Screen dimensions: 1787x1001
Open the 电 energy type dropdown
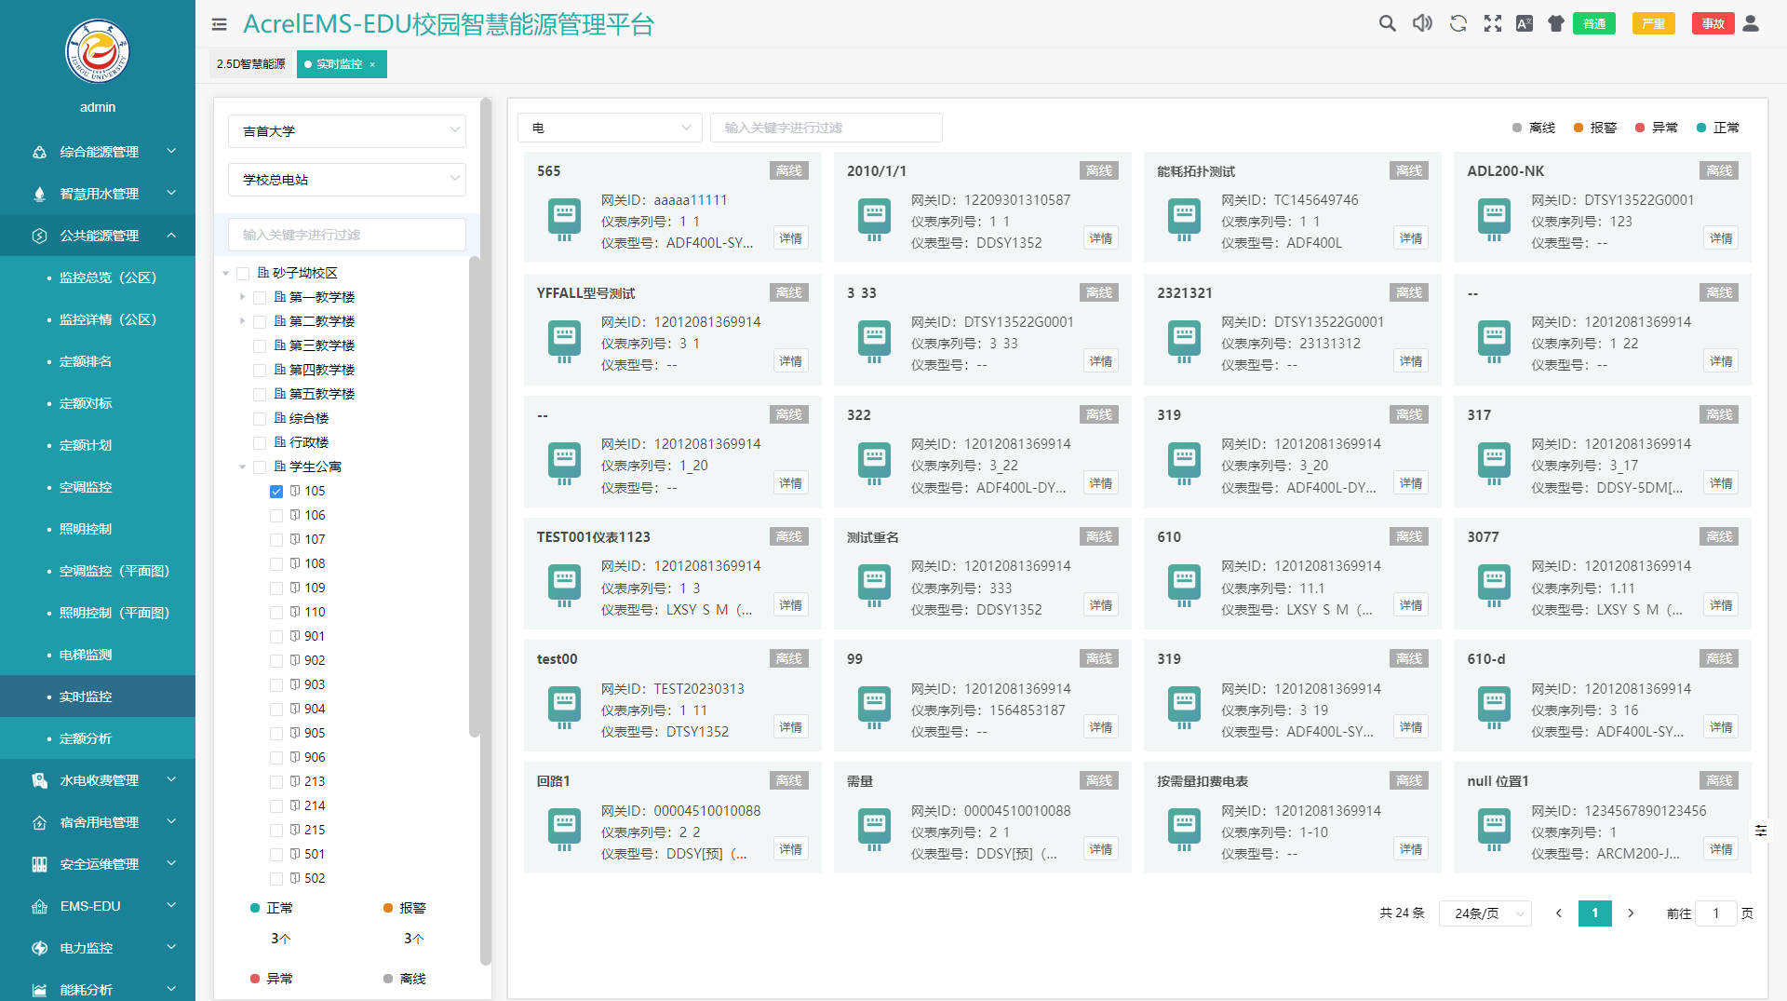click(x=610, y=128)
